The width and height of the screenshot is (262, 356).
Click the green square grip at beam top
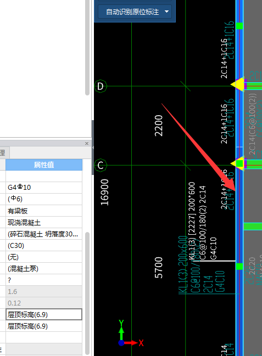(x=239, y=26)
